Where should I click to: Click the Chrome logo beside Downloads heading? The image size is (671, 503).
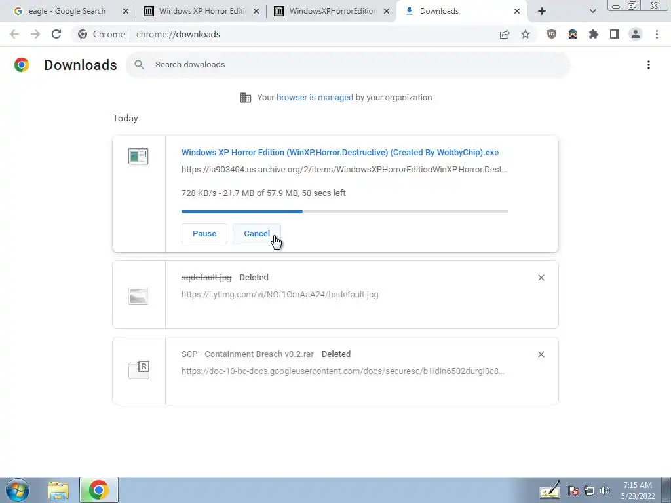point(22,65)
